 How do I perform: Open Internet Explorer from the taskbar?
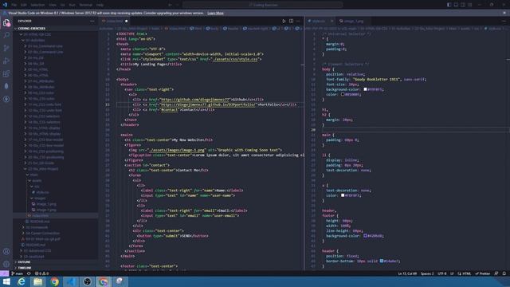click(22, 281)
